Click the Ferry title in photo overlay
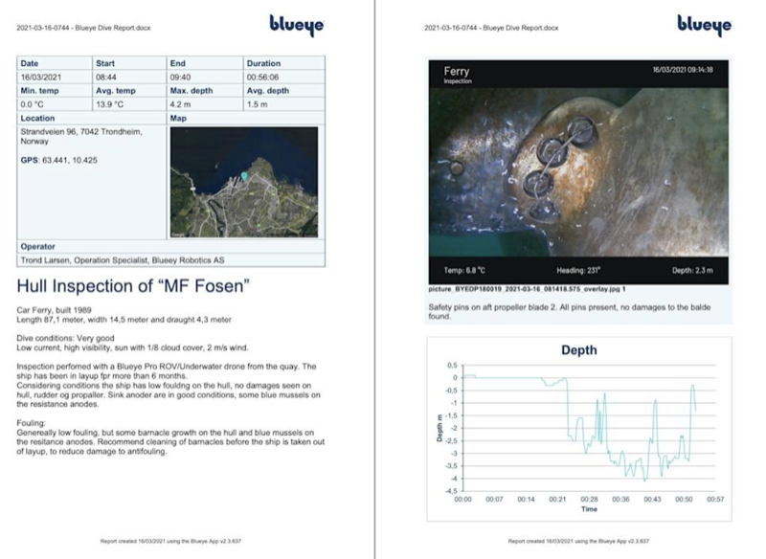 coord(459,71)
